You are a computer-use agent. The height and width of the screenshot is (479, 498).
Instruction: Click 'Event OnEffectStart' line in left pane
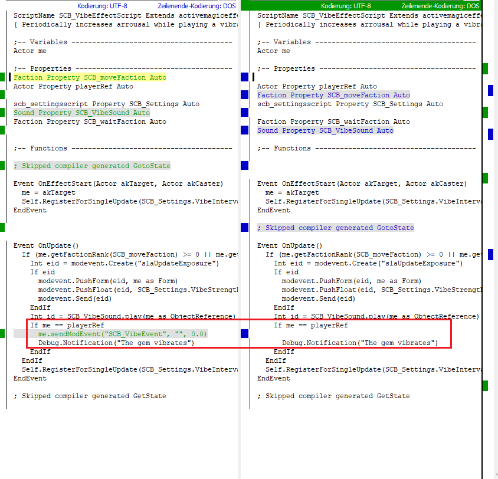118,184
